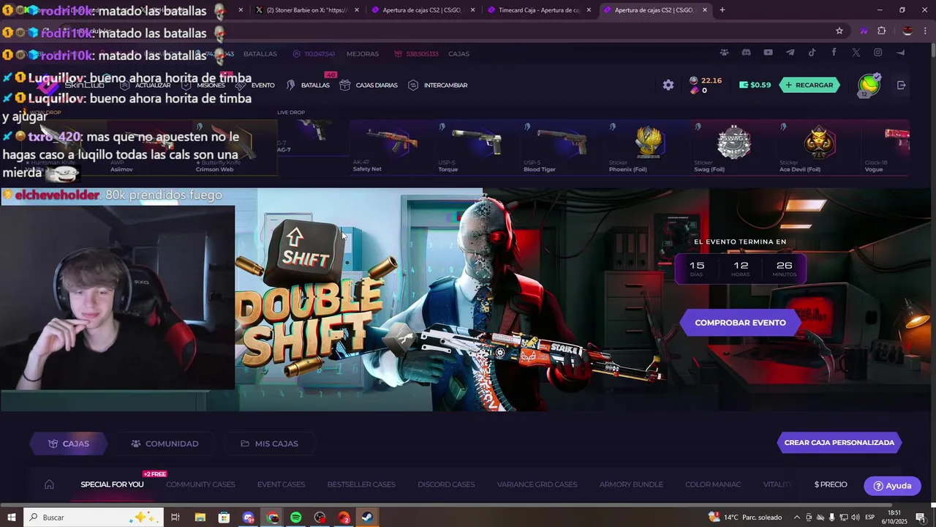The image size is (936, 527).
Task: Open the Chrome three-dot menu
Action: coord(925,31)
